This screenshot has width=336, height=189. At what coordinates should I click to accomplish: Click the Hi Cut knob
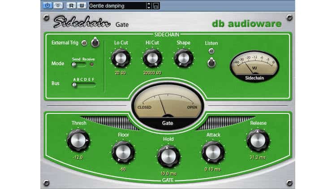(152, 58)
